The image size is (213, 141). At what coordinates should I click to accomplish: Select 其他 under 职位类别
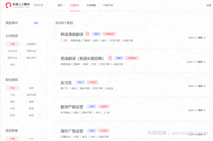tap(31, 115)
